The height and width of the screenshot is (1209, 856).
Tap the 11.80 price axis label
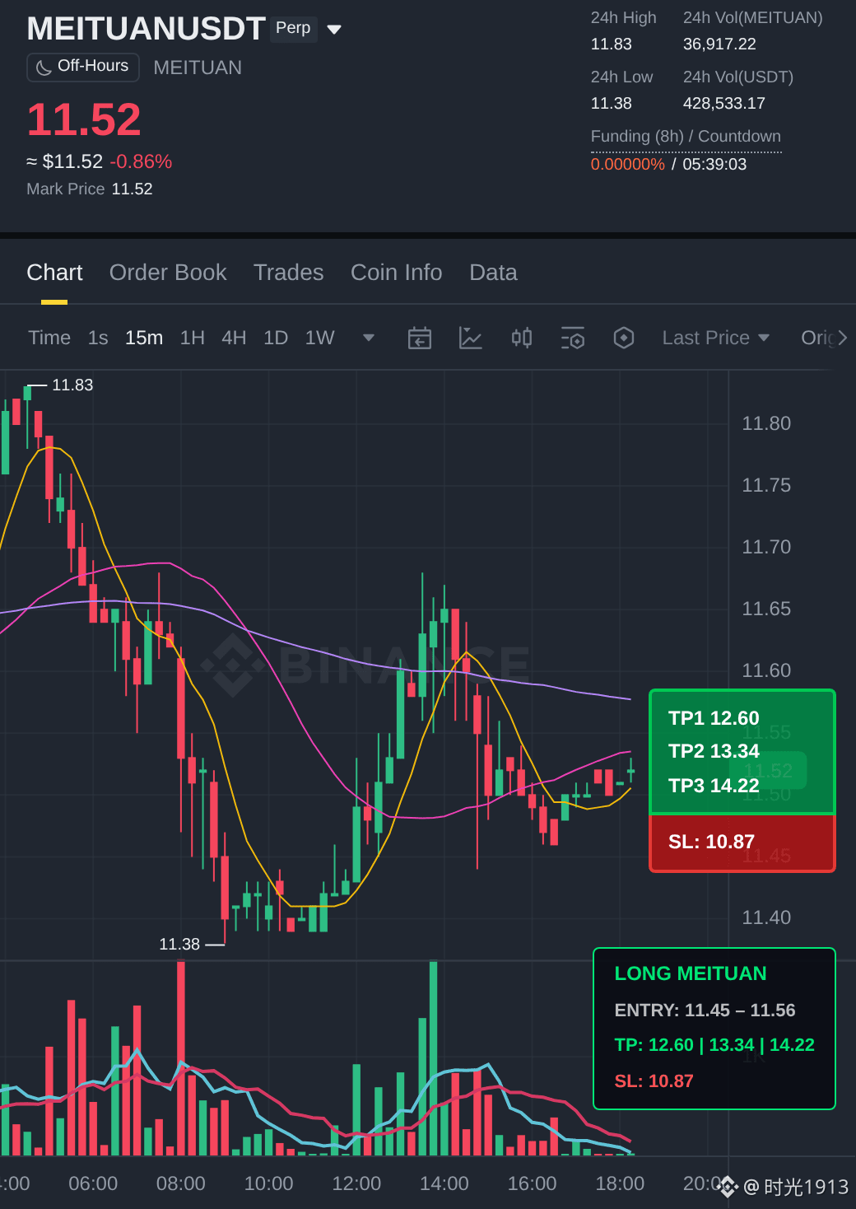[766, 423]
